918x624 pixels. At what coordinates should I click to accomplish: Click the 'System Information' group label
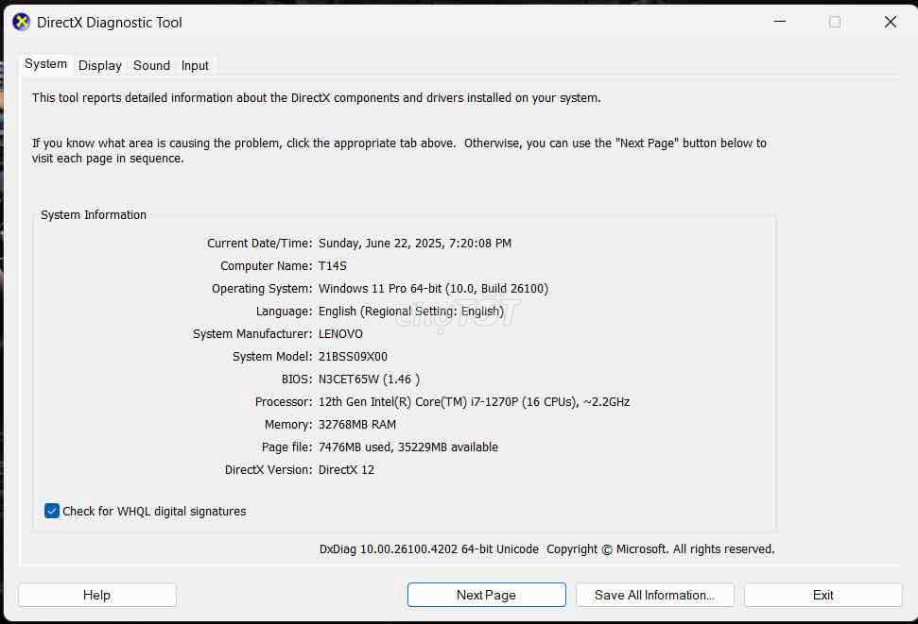[94, 214]
